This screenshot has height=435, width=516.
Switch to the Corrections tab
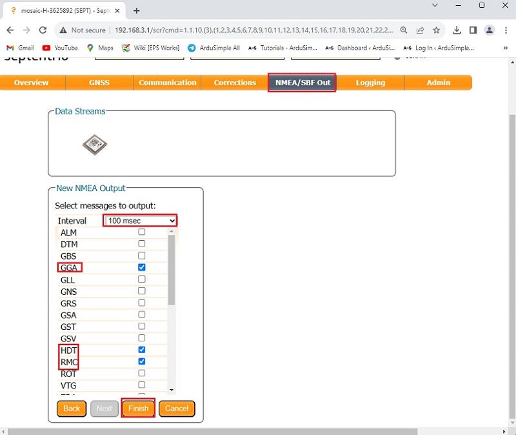pos(235,83)
